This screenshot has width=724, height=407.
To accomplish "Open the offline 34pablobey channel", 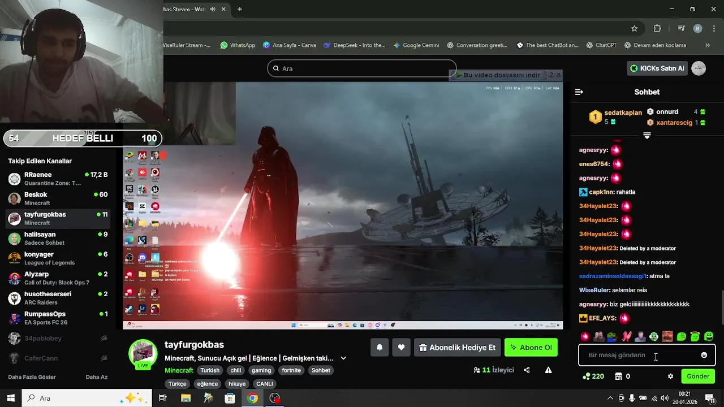I will coord(58,338).
